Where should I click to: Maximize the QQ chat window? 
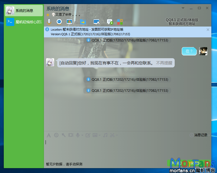[199, 8]
